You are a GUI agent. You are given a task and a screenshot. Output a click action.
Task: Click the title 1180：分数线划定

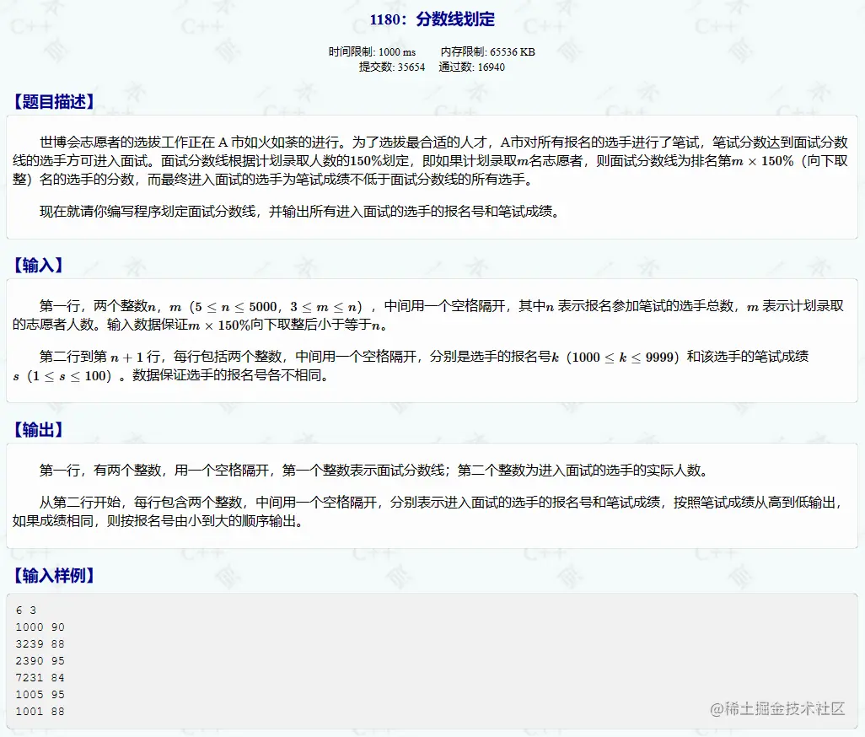[x=432, y=19]
